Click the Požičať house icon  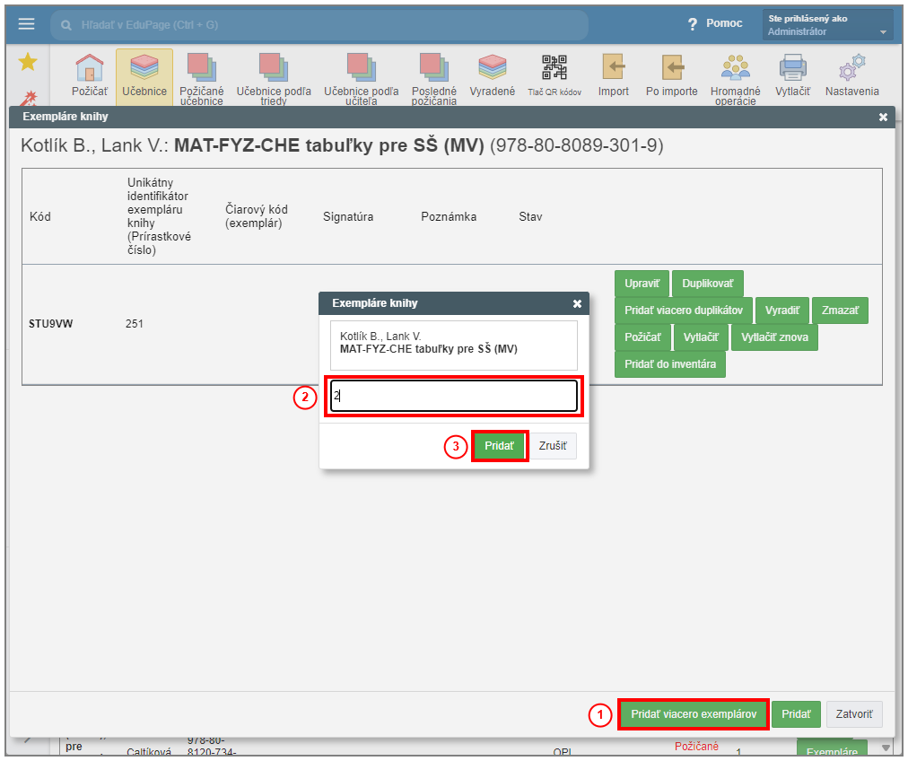tap(90, 68)
